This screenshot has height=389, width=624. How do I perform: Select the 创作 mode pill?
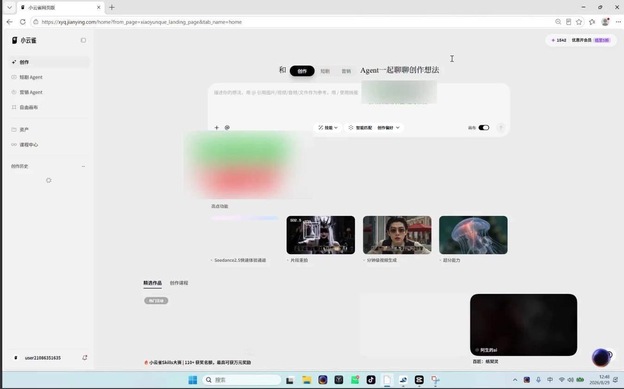(x=302, y=71)
